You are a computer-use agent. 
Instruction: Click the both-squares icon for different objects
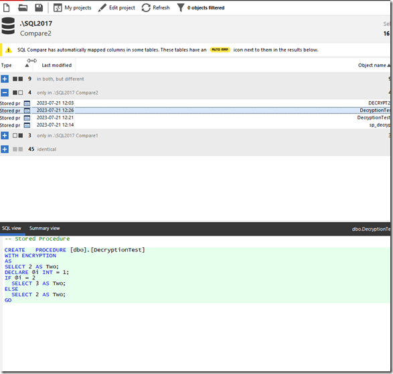(x=18, y=79)
